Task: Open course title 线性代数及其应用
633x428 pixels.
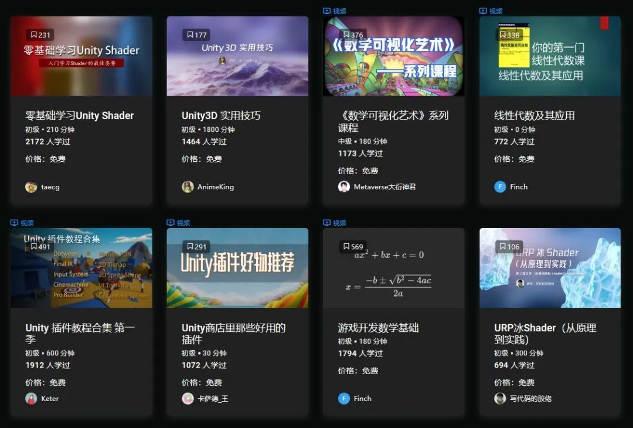Action: (x=534, y=116)
